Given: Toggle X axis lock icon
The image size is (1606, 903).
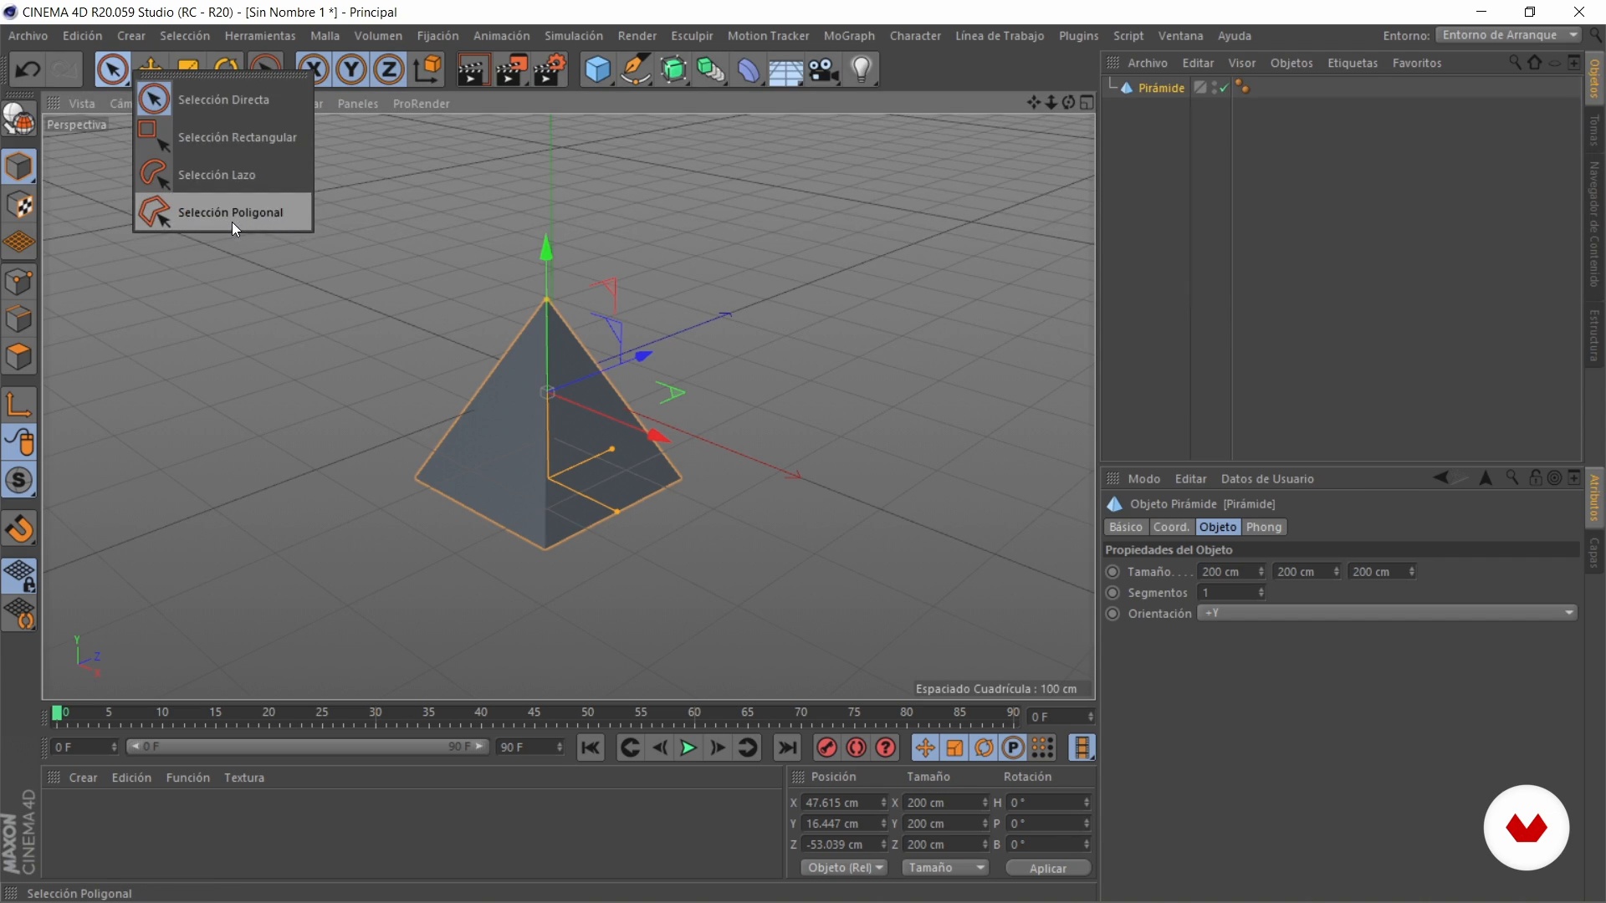Looking at the screenshot, I should (x=314, y=69).
